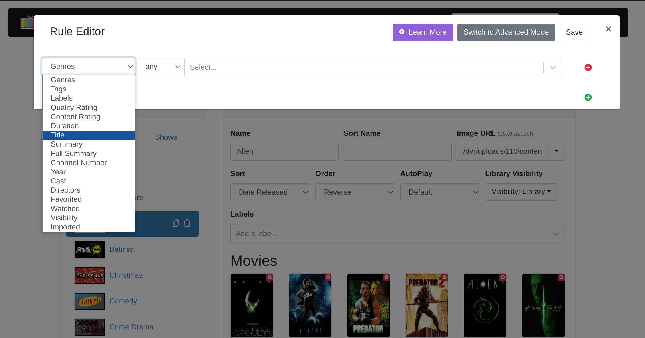Viewport: 645px width, 338px height.
Task: Click the red remove rule icon
Action: coord(588,67)
